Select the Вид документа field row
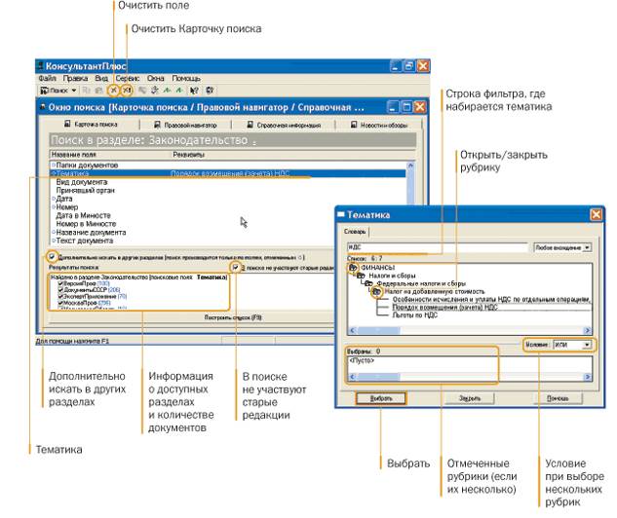The height and width of the screenshot is (518, 617). pos(228,182)
